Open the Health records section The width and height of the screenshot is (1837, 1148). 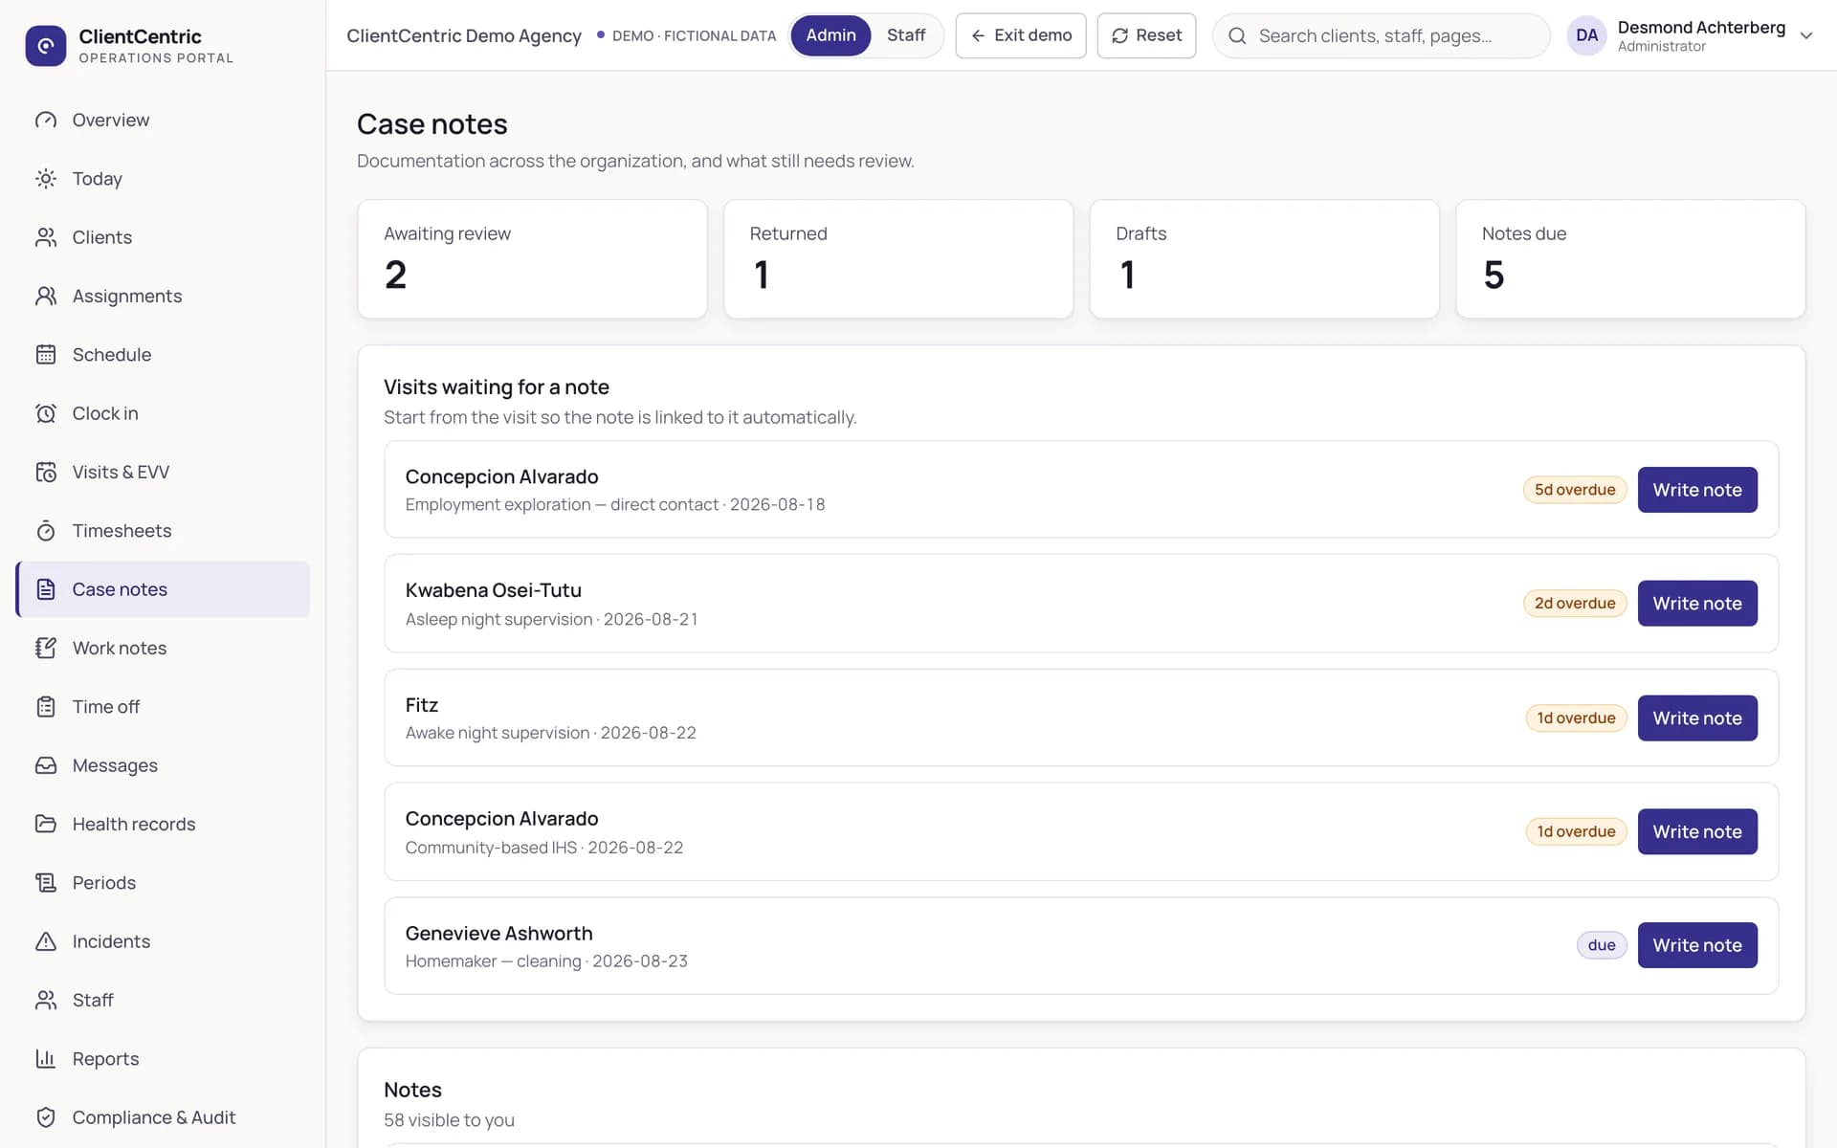tap(163, 824)
